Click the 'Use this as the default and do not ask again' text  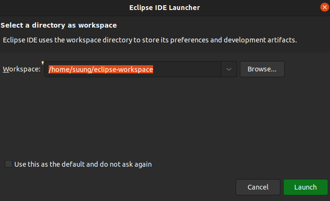[83, 164]
